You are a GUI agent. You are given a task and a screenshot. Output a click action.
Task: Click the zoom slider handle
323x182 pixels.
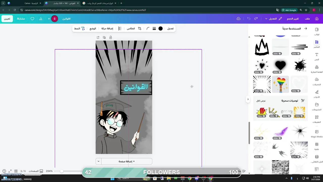tap(62, 171)
